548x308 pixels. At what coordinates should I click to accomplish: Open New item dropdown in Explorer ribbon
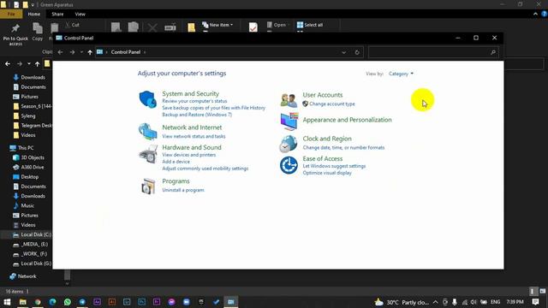(x=217, y=25)
